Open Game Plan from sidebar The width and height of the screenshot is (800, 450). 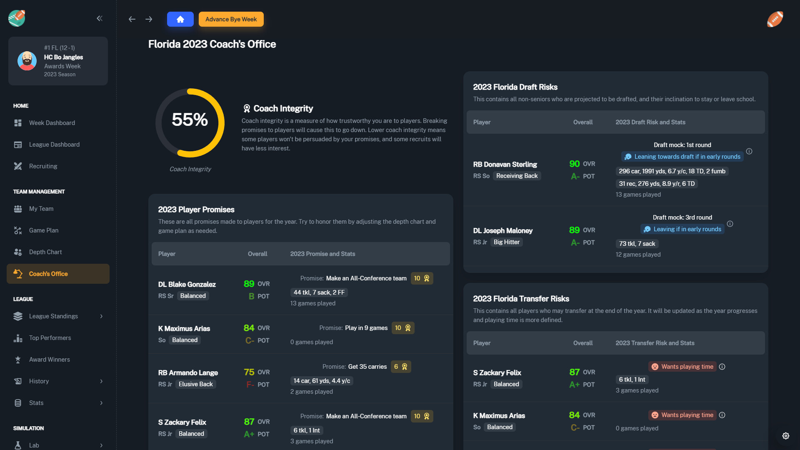pos(43,230)
